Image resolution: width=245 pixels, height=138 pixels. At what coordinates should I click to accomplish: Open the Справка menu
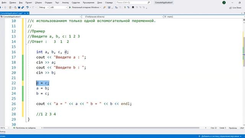(x=109, y=3)
